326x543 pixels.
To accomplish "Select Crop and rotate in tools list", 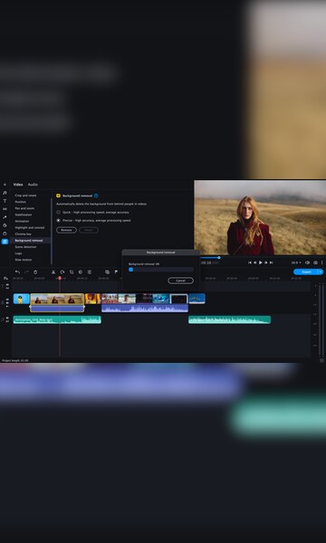I will 25,195.
